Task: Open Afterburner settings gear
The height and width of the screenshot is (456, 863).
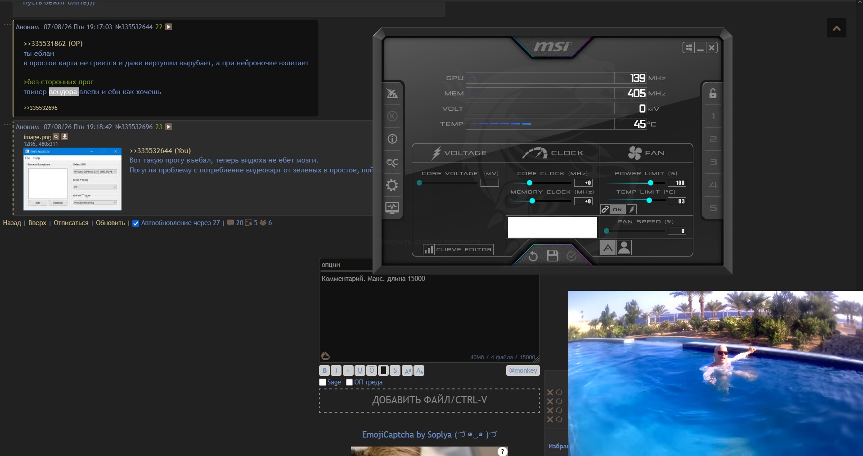Action: point(392,185)
